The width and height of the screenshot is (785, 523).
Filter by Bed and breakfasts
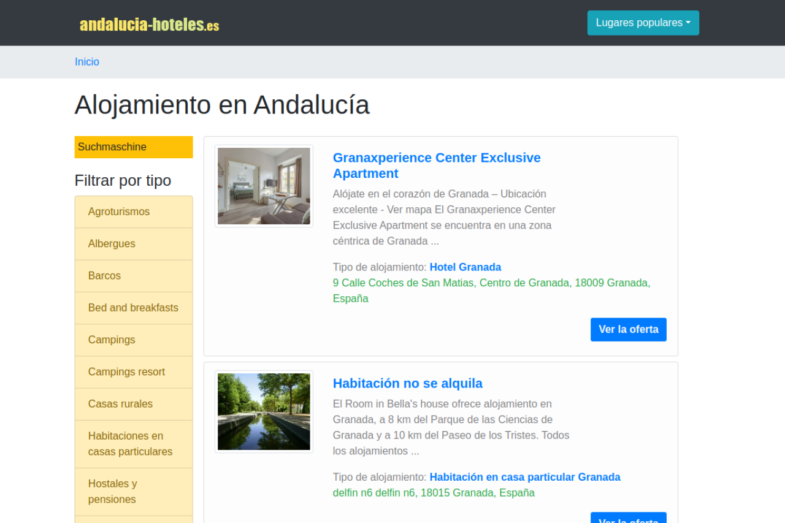pyautogui.click(x=133, y=308)
